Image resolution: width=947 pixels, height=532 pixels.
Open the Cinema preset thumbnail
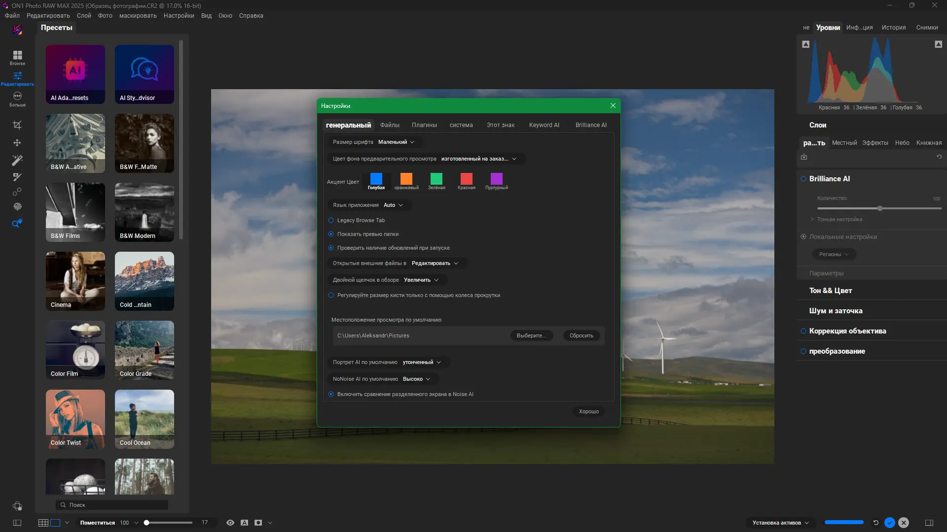tap(75, 281)
